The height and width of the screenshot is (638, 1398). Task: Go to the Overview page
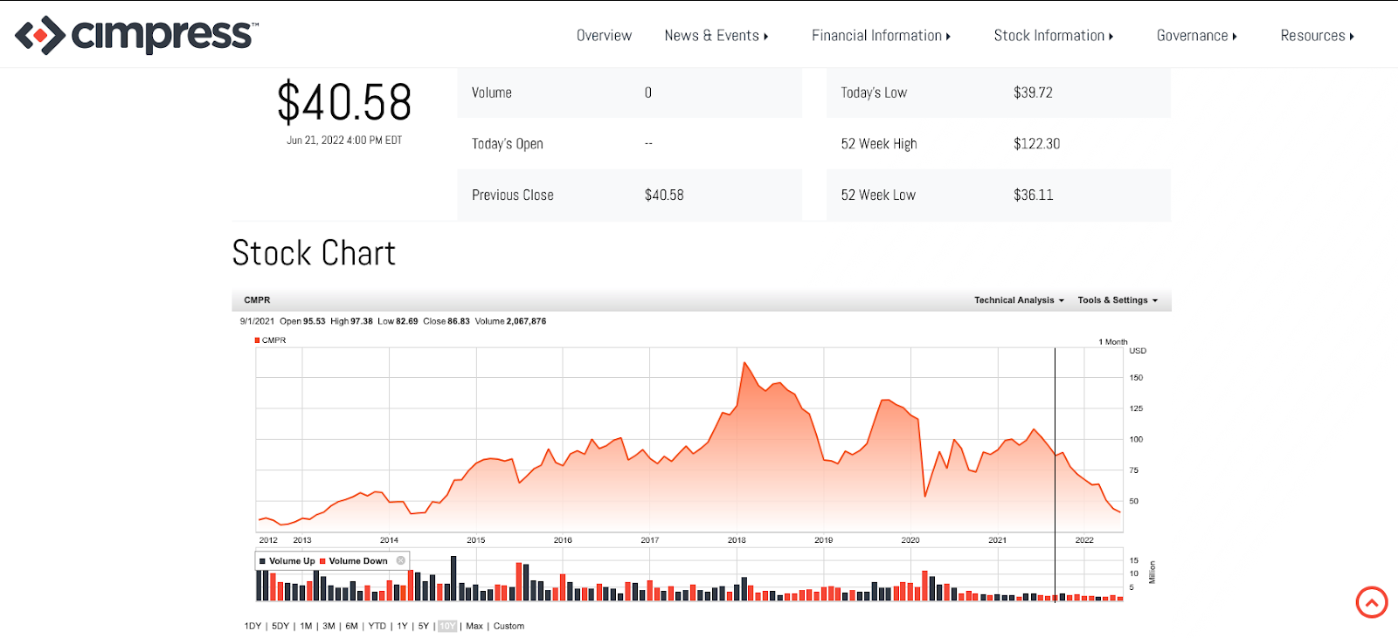point(604,36)
